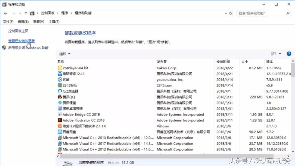Open the change view dropdown near the help icon

[x=281, y=54]
